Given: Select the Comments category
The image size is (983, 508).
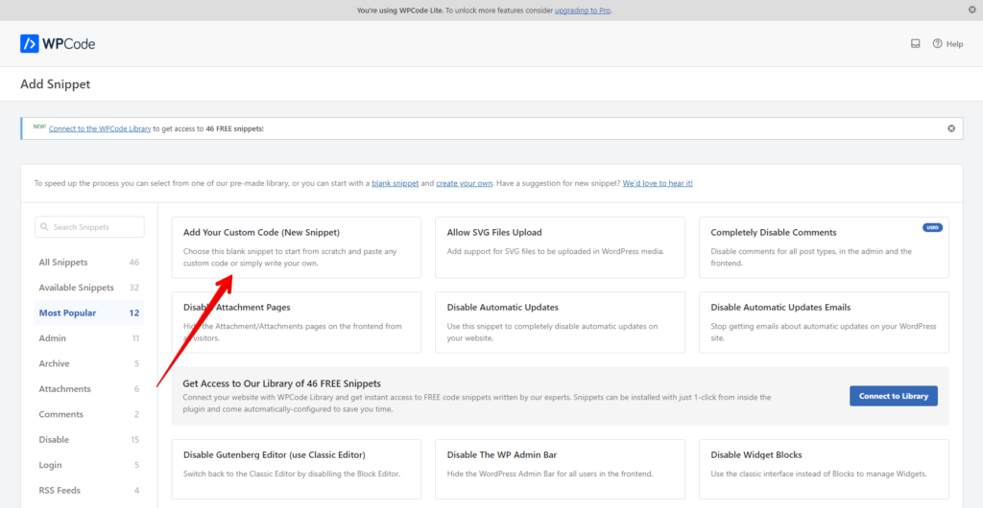Looking at the screenshot, I should click(89, 414).
